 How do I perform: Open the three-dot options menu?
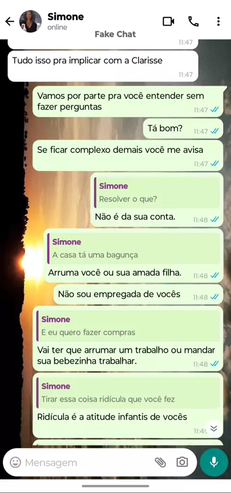pos(218,21)
